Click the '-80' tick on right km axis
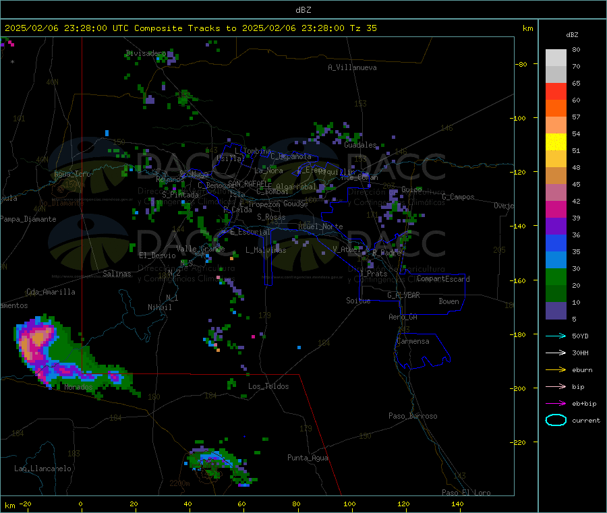The width and height of the screenshot is (607, 513). 521,64
